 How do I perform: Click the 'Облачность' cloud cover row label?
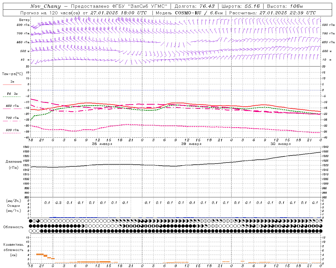13,227
